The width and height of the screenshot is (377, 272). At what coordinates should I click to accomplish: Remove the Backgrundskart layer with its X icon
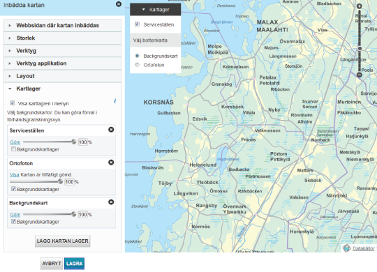(x=111, y=202)
